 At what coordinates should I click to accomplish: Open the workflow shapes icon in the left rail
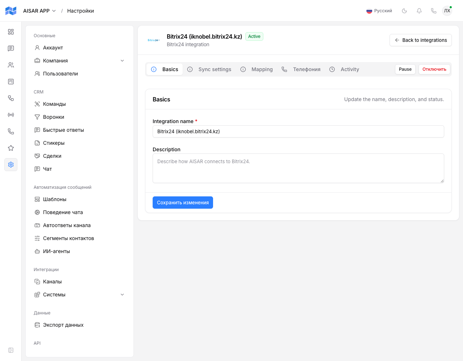point(11,98)
